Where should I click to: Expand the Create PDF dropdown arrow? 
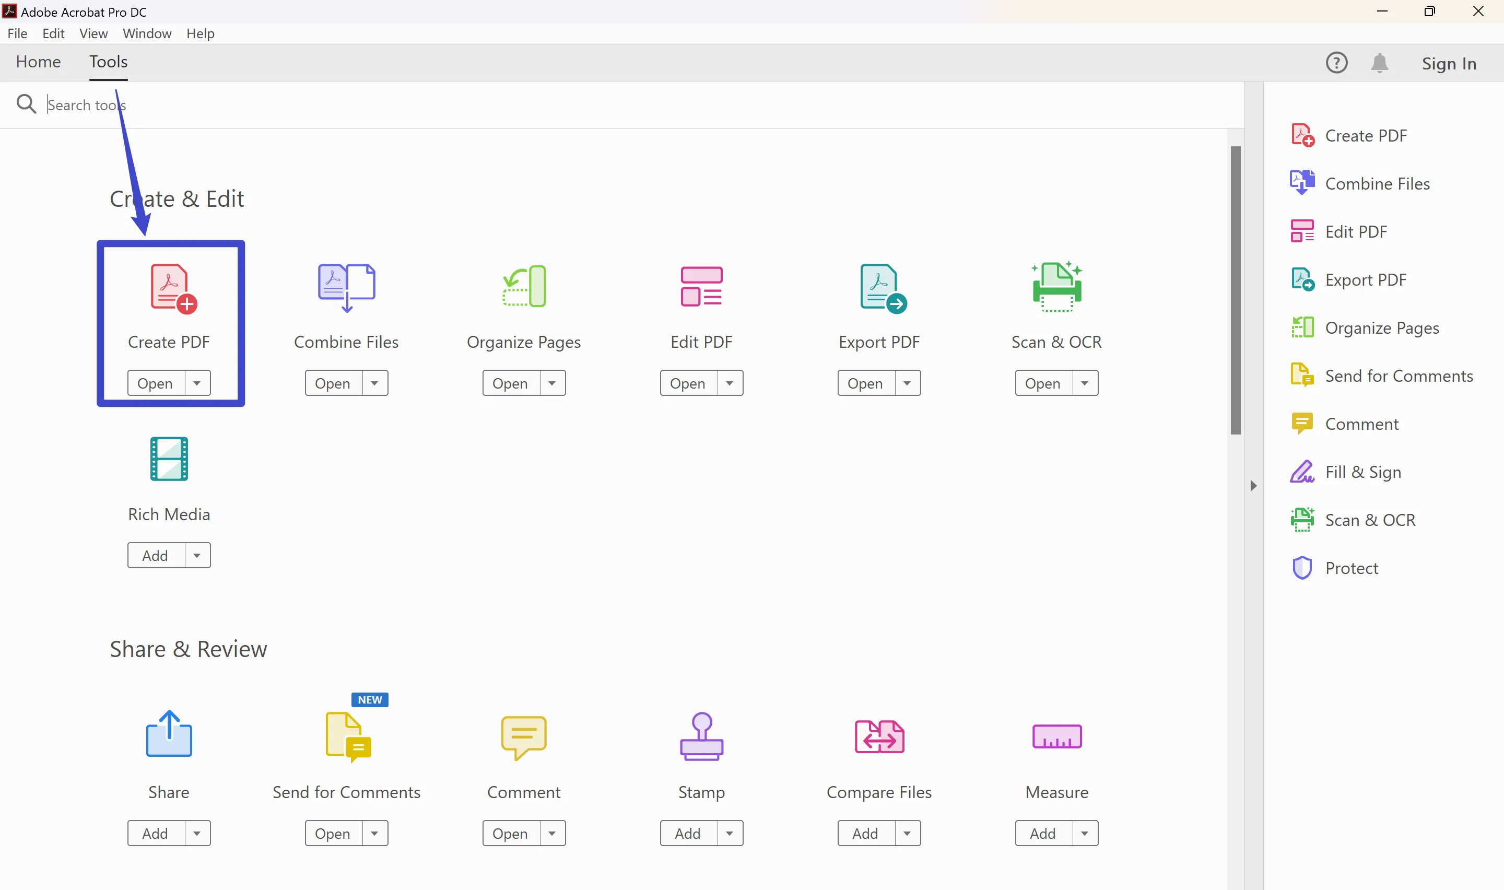[x=197, y=382]
